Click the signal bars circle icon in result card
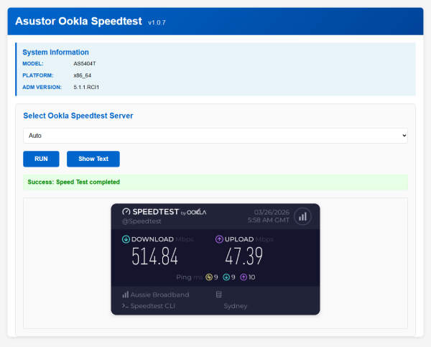 coord(302,217)
